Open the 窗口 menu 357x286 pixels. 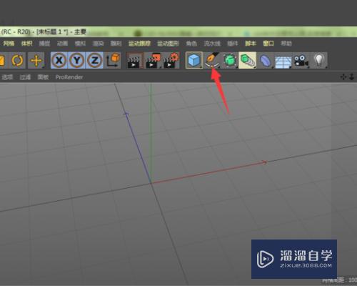tap(268, 44)
